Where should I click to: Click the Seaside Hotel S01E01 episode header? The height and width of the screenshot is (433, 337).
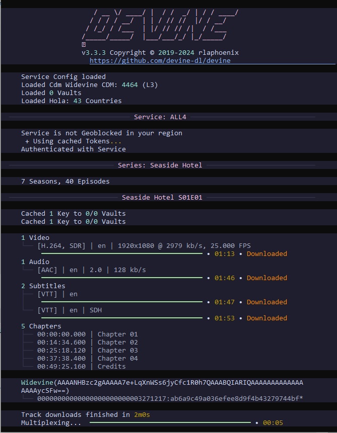click(x=162, y=198)
